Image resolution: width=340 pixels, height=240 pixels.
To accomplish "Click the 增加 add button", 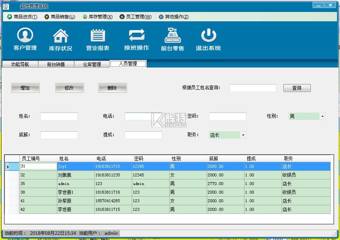I will [x=25, y=88].
